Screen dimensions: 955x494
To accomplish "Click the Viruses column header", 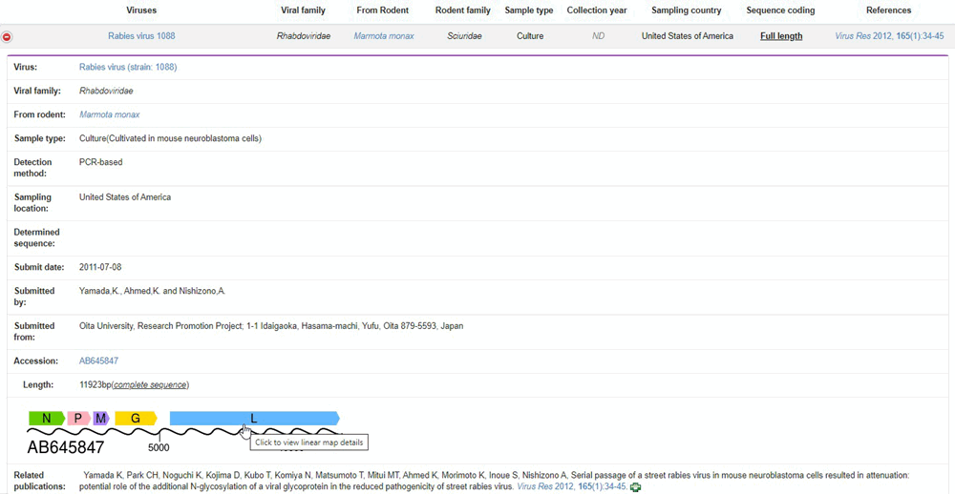I will (x=141, y=10).
